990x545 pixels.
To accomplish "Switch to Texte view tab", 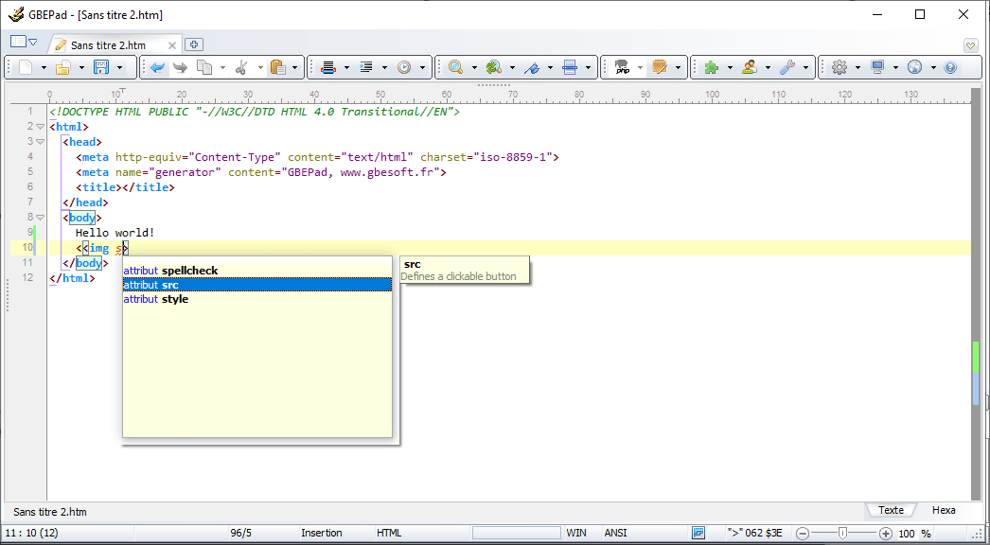I will click(x=891, y=510).
